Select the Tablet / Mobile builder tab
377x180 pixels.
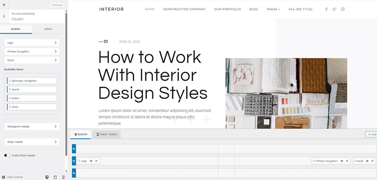point(107,134)
